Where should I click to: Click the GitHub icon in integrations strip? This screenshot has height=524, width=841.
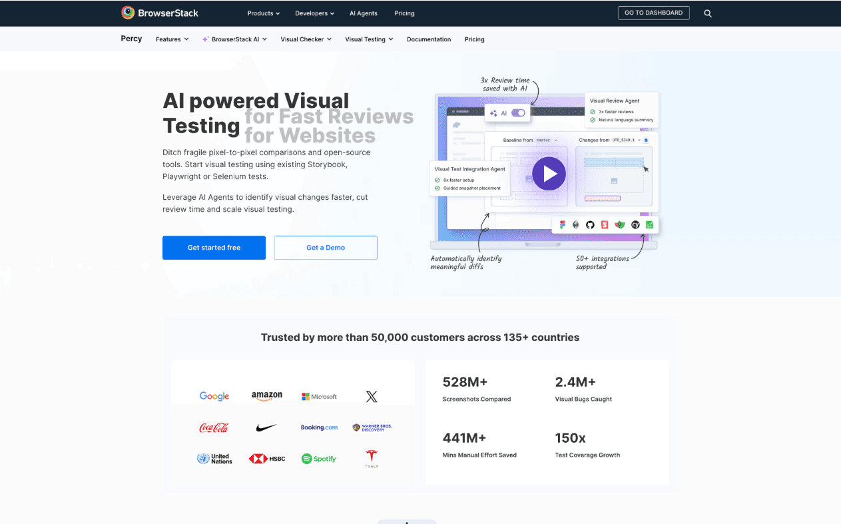(590, 225)
